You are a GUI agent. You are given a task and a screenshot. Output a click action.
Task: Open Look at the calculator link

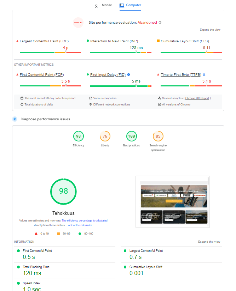(x=80, y=225)
